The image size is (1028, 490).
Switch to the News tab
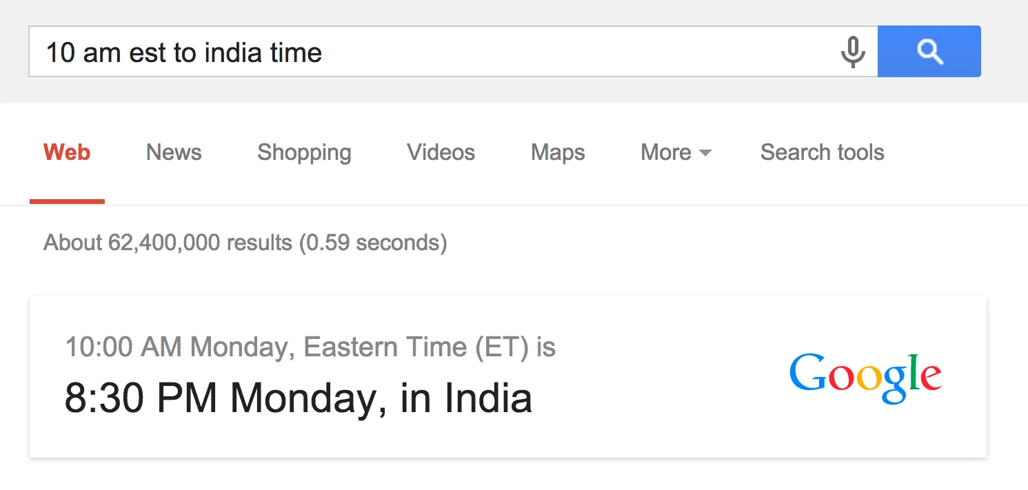tap(173, 152)
